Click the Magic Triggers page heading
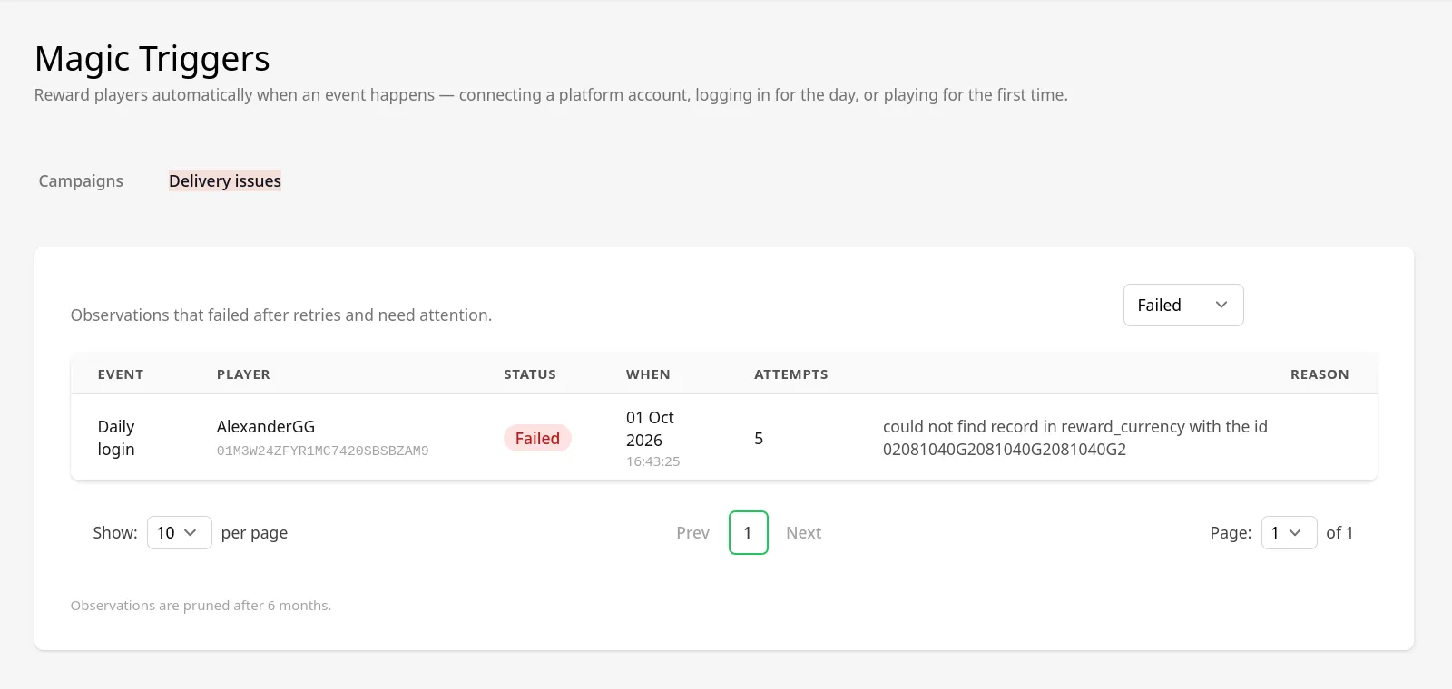1452x689 pixels. 152,59
